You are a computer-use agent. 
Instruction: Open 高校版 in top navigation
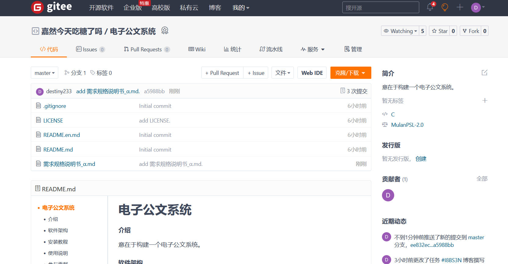pos(161,8)
